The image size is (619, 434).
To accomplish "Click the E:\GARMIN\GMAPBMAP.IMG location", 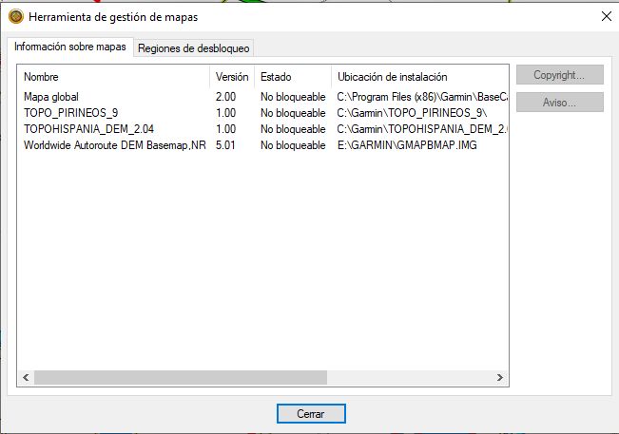I will (x=407, y=145).
